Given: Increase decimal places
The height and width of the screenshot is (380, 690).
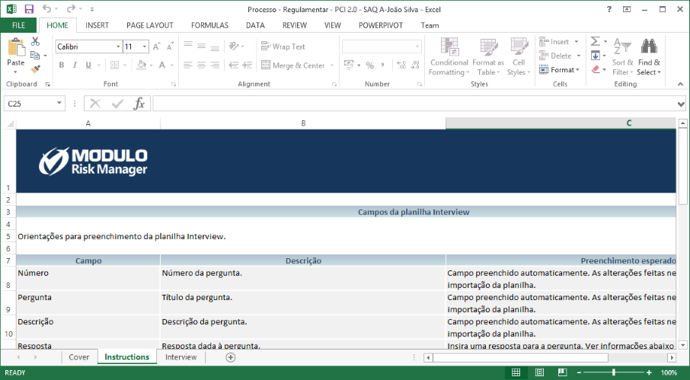Looking at the screenshot, I should (401, 65).
